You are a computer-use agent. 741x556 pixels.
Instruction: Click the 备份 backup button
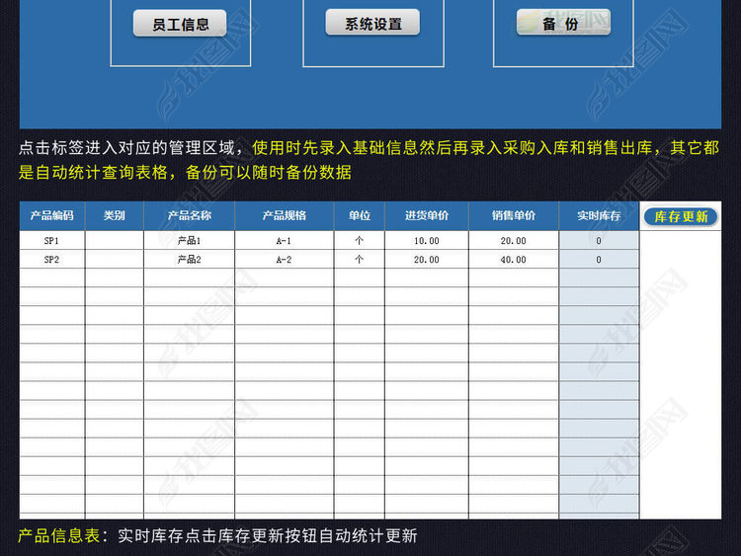[563, 22]
